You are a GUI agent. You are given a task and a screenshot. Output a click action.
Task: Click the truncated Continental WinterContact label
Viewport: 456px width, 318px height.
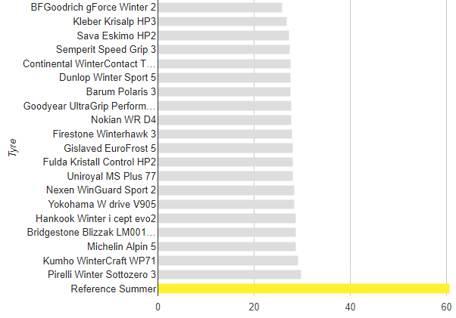click(90, 63)
